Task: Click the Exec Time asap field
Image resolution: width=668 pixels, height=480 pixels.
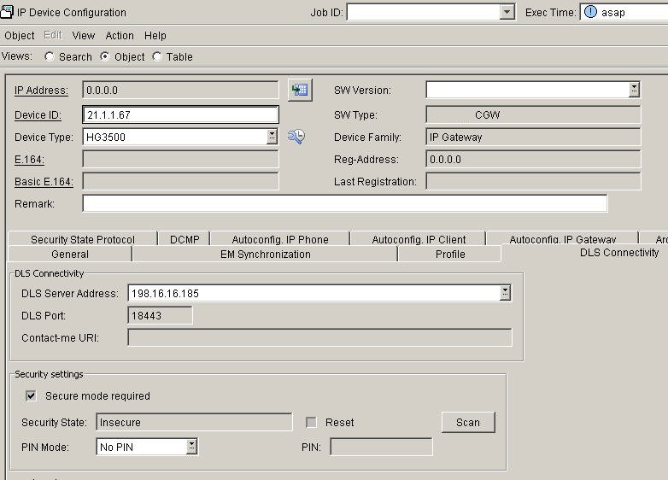Action: [x=624, y=12]
